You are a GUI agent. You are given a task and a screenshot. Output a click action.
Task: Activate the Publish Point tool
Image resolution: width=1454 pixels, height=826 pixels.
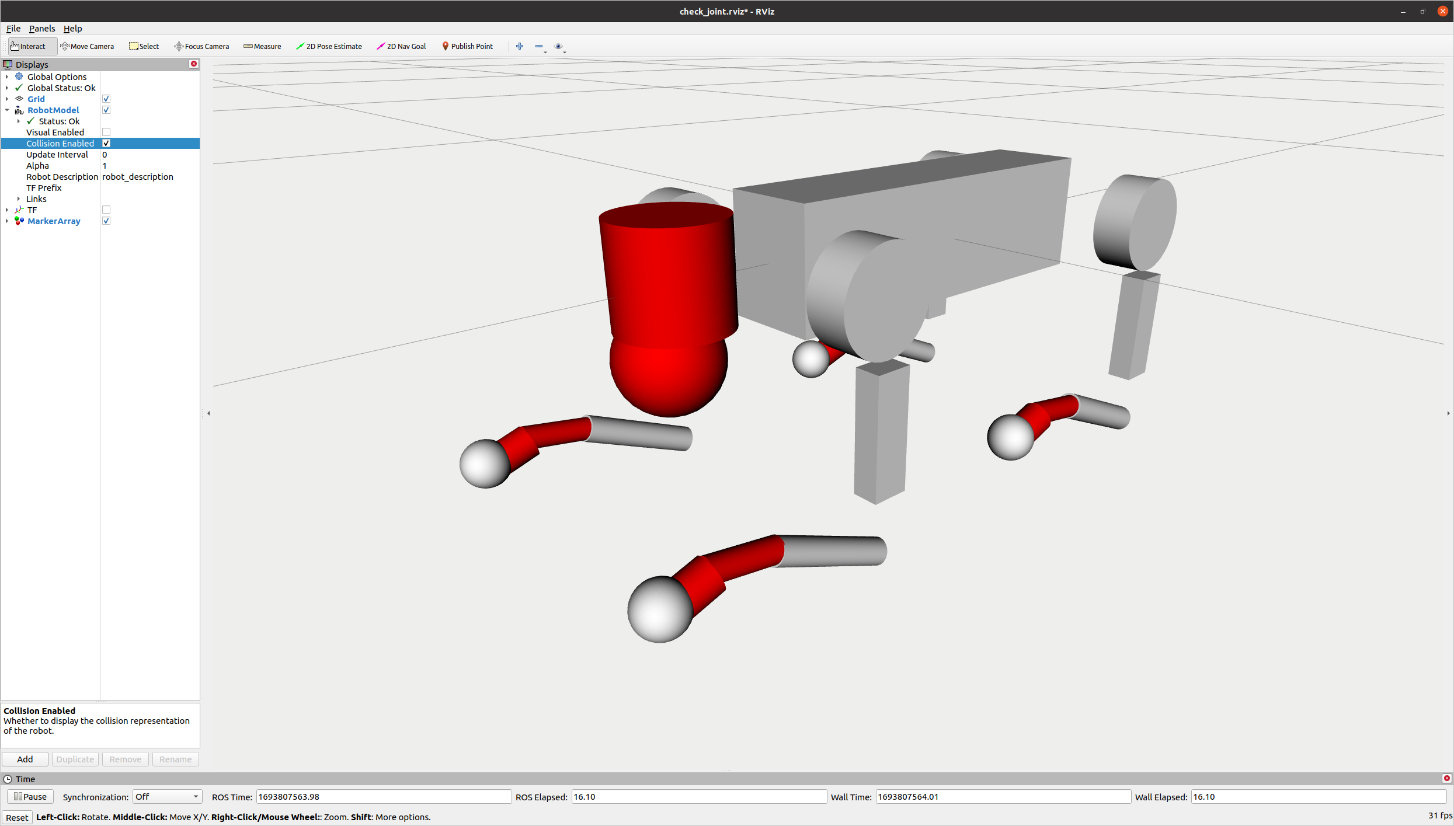pos(467,46)
